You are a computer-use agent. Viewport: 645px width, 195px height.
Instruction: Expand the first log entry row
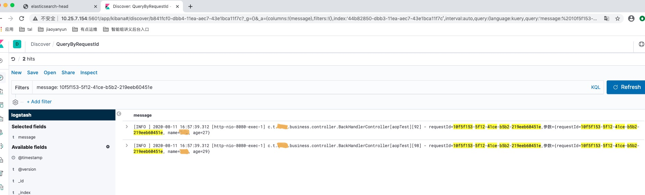point(127,127)
